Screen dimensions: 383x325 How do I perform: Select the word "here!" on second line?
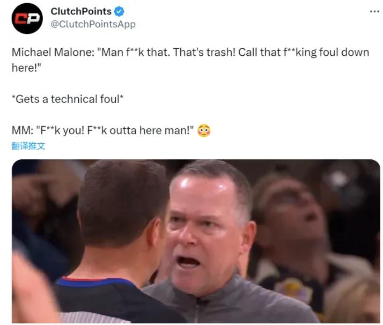(26, 68)
